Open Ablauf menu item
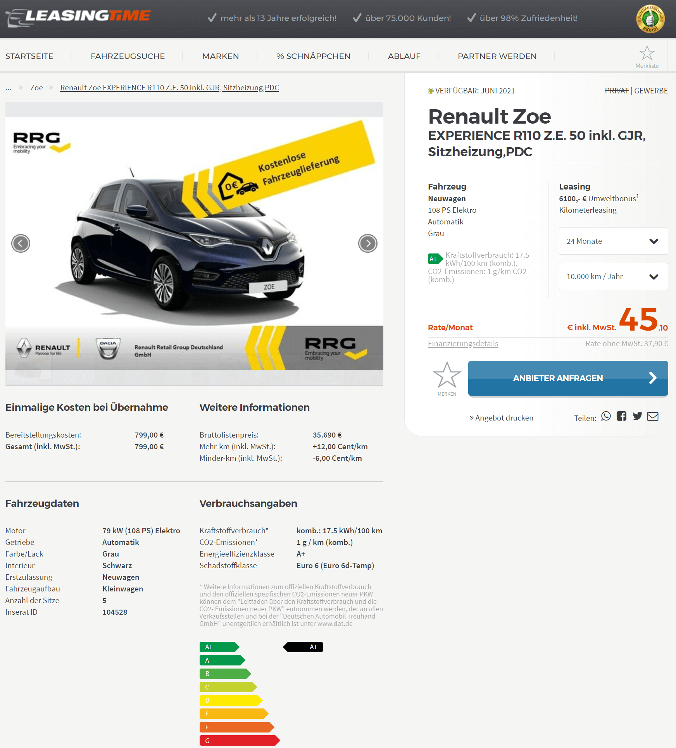Image resolution: width=676 pixels, height=748 pixels. click(x=404, y=56)
